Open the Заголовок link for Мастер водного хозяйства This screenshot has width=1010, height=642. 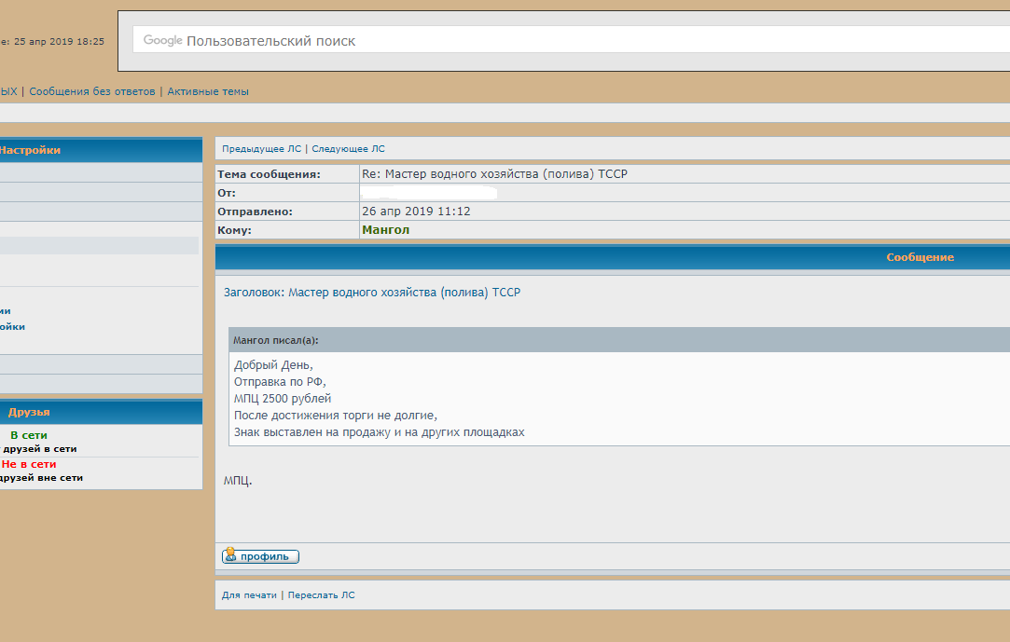(x=404, y=293)
